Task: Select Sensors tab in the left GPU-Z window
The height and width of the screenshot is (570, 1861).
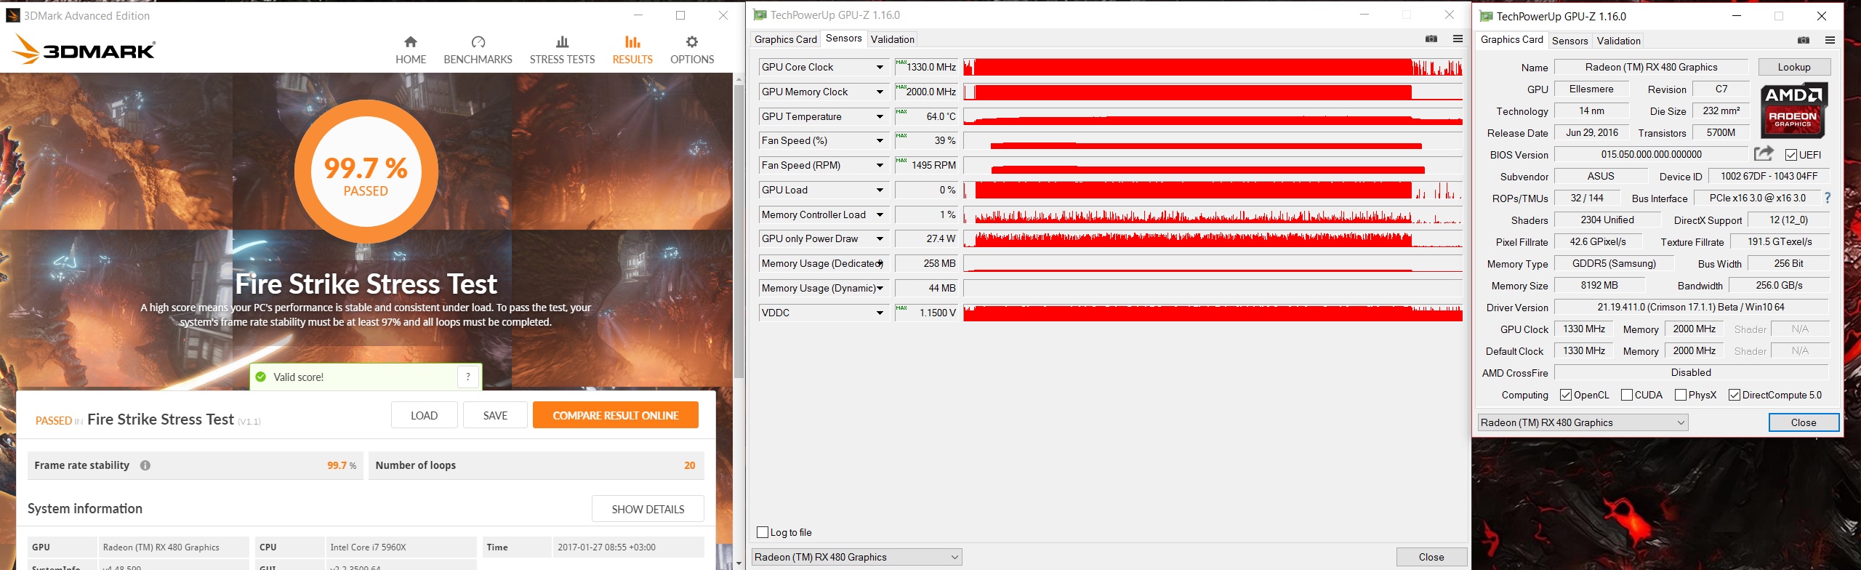Action: point(843,39)
